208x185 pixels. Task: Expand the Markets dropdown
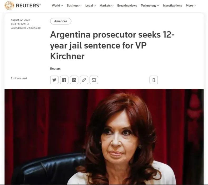(x=106, y=6)
